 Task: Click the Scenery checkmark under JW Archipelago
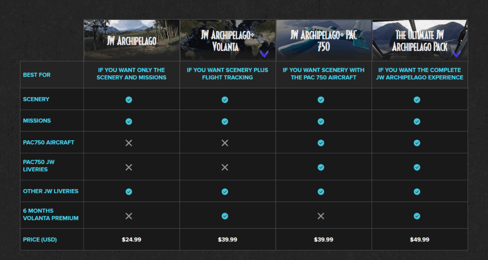click(129, 100)
